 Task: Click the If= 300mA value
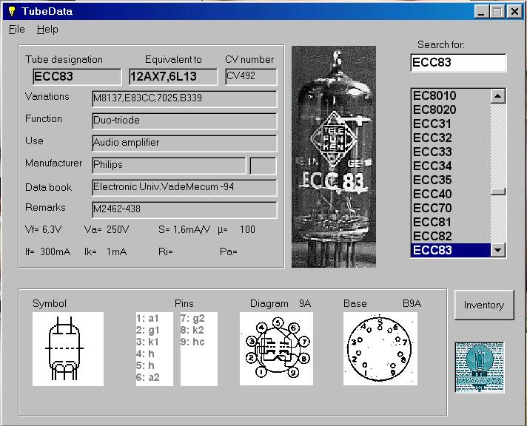(x=47, y=251)
